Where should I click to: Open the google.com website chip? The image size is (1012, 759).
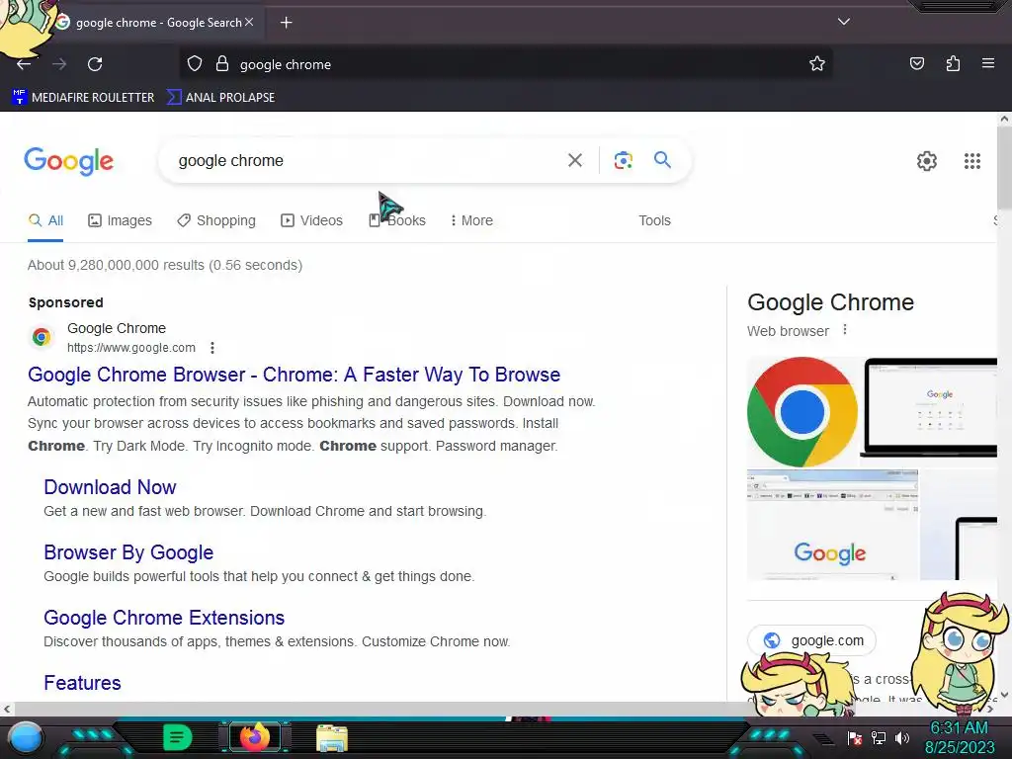(x=812, y=640)
